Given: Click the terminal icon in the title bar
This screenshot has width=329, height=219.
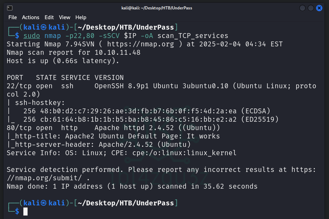Looking at the screenshot, I should click(x=10, y=8).
